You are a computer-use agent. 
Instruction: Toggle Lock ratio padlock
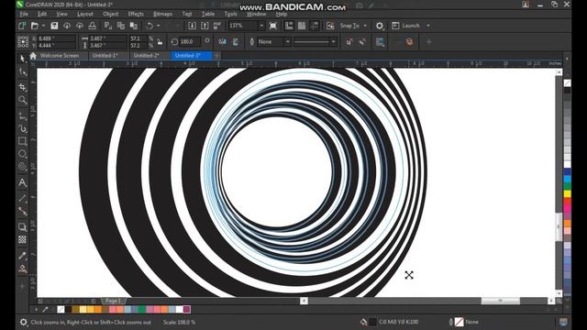[x=160, y=41]
